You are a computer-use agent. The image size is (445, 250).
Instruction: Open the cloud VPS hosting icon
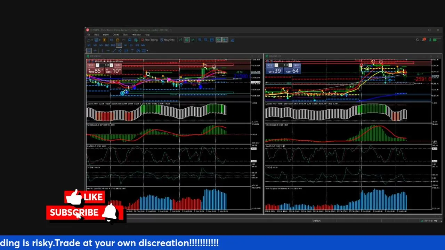tap(130, 40)
